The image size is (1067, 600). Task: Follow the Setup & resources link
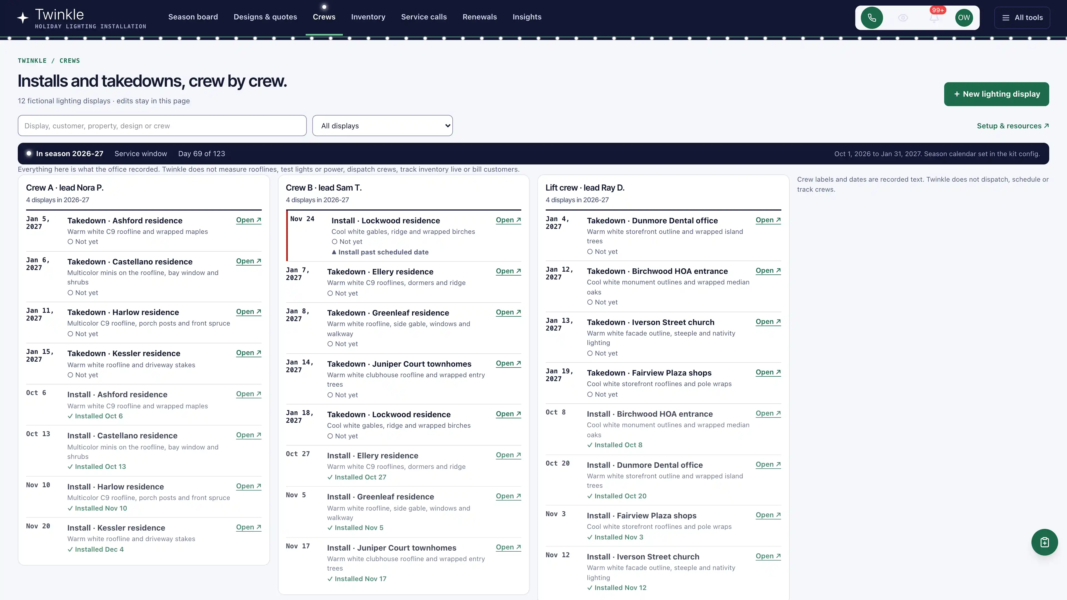click(1013, 126)
